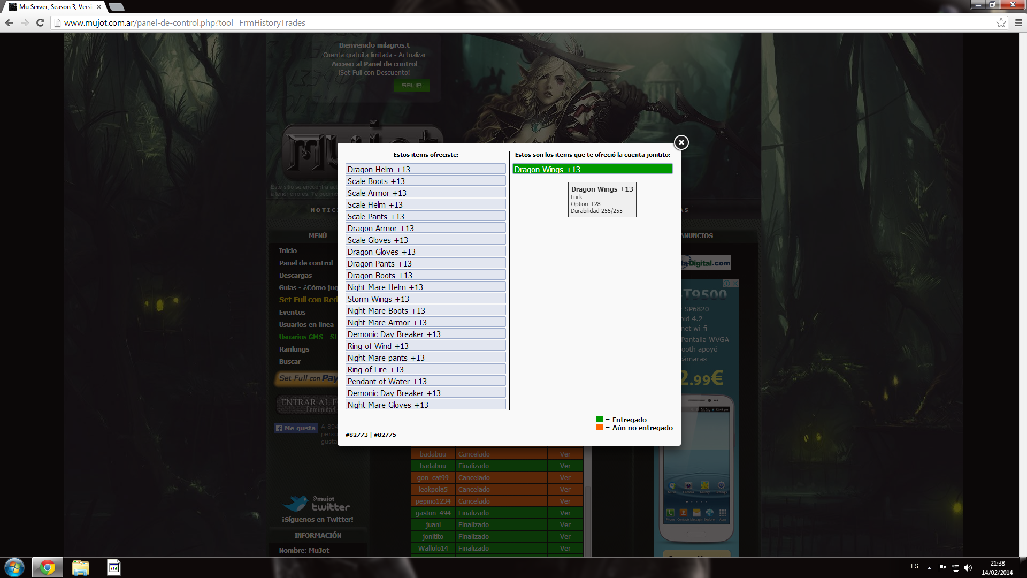
Task: Show hidden tray icons arrow
Action: click(929, 567)
